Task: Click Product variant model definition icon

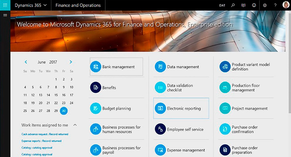Action: pyautogui.click(x=225, y=67)
